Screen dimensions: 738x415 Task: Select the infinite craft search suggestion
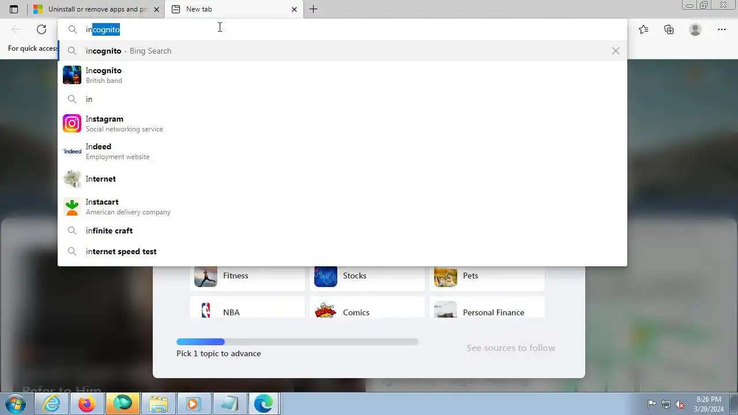(342, 231)
